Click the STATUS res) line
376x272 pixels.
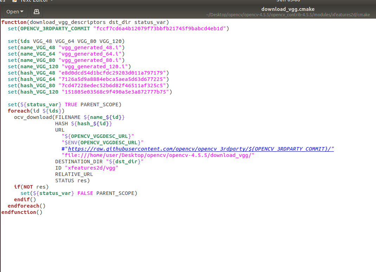coord(72,181)
